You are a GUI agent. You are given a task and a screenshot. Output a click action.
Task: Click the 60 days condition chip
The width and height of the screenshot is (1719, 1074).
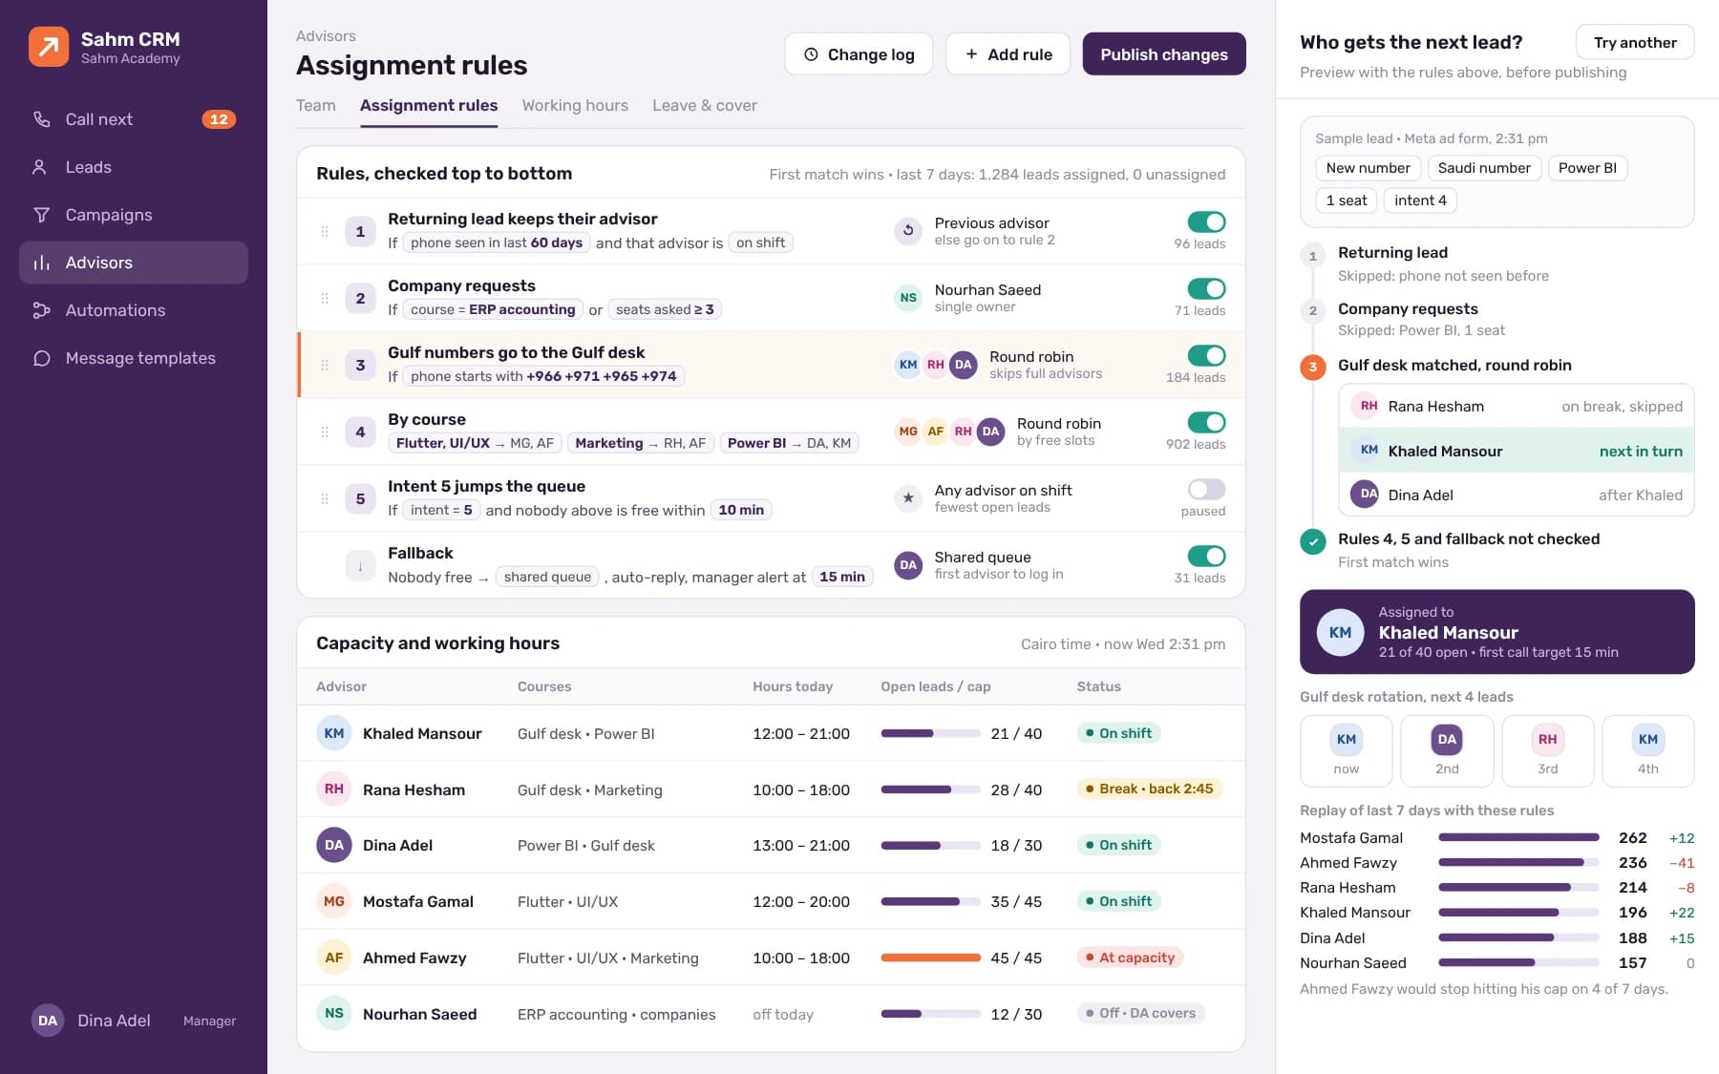pyautogui.click(x=497, y=242)
